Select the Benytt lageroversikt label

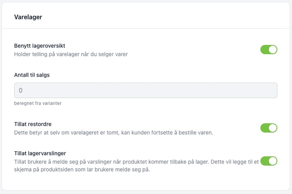pos(39,46)
